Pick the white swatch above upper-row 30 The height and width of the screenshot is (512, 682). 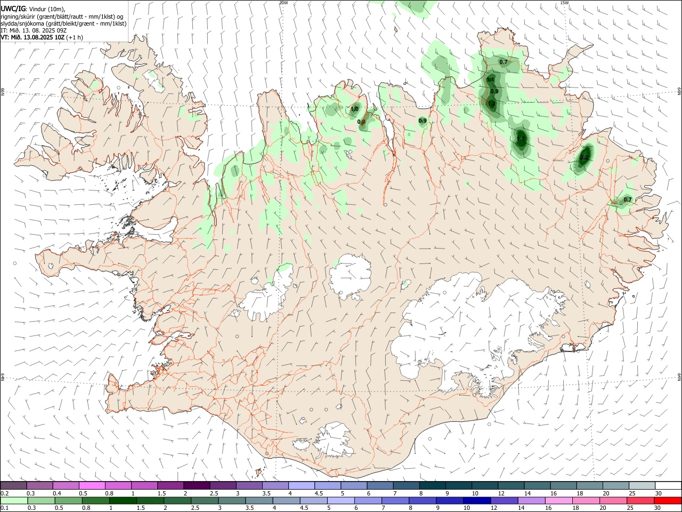tap(668, 485)
